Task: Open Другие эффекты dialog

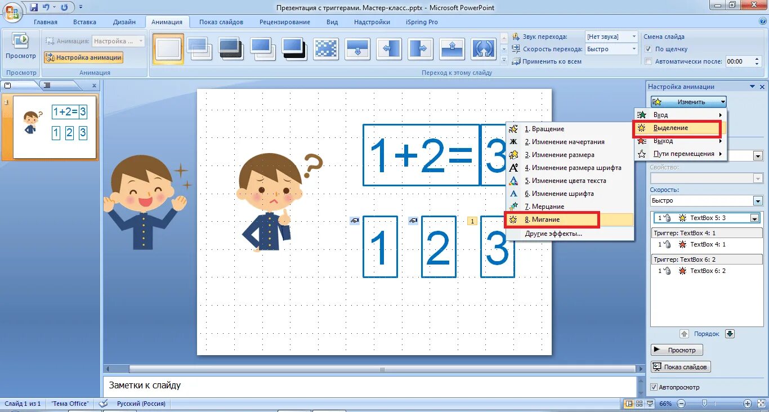Action: point(570,233)
